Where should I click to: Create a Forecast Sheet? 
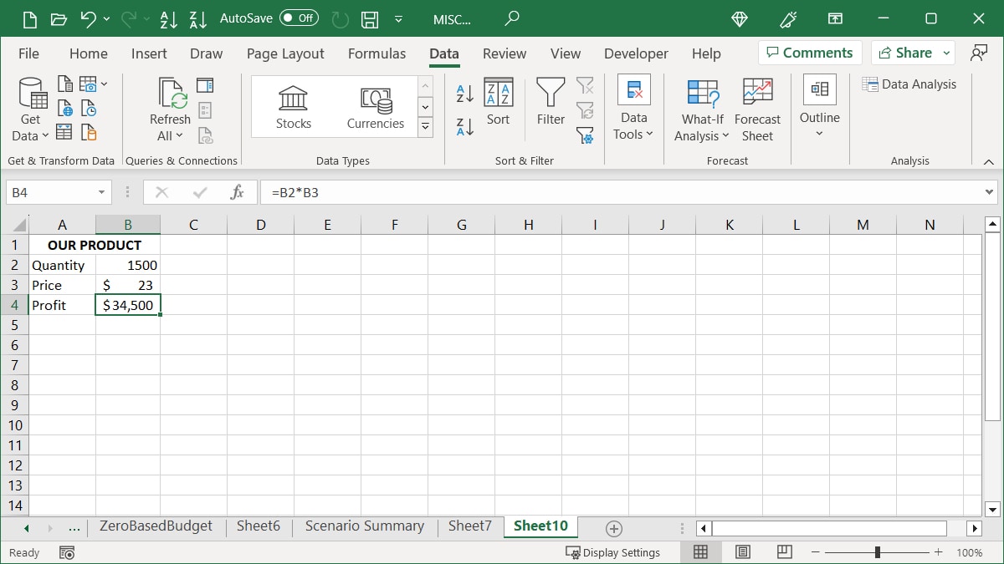click(757, 107)
